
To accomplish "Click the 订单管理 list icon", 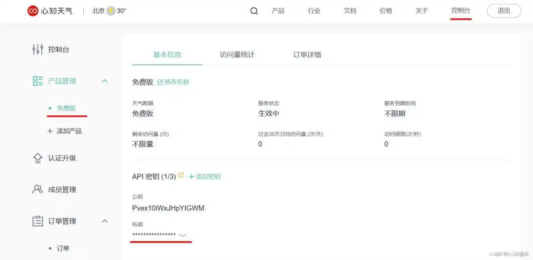I will [x=38, y=221].
